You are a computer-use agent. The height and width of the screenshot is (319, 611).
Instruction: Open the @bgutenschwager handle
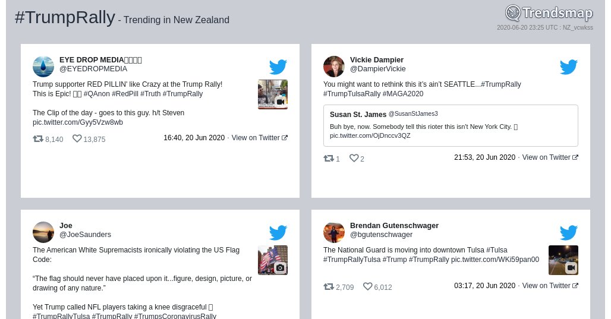[x=381, y=235]
